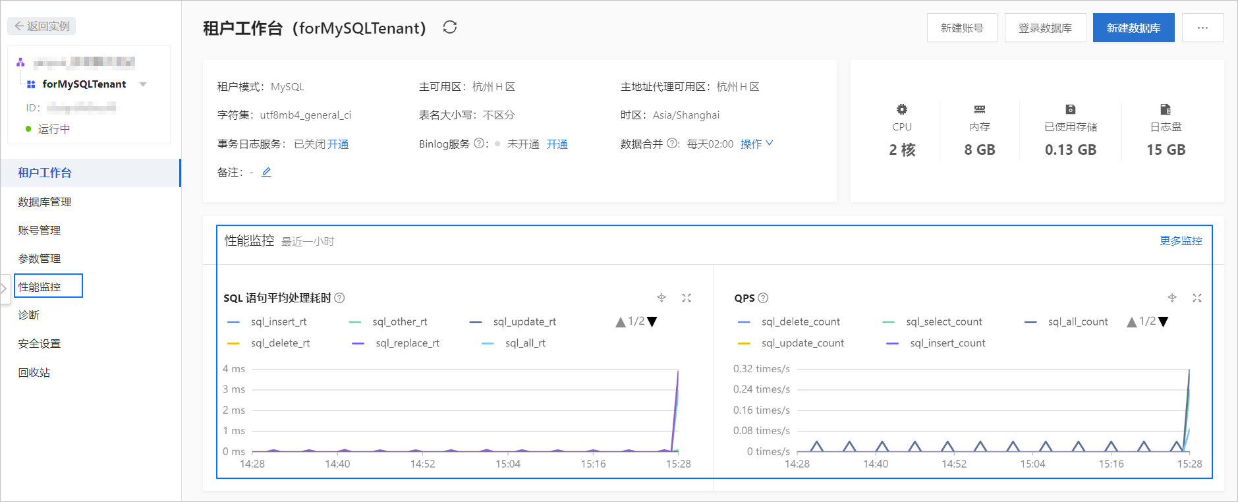Toggle sql_all_rt legend series
The image size is (1238, 502).
pyautogui.click(x=514, y=343)
